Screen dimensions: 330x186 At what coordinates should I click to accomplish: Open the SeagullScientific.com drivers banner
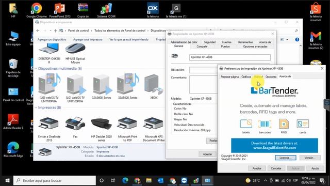coord(274,146)
